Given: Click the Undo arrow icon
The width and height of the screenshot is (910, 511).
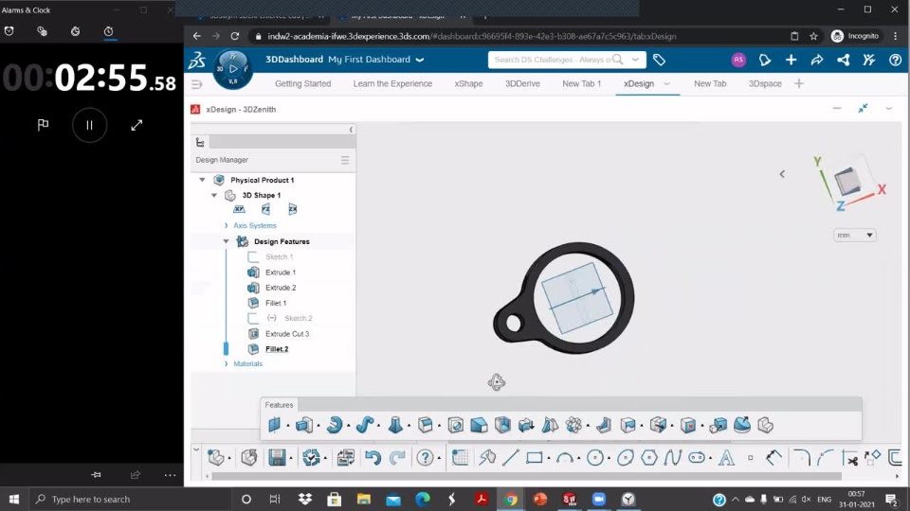Looking at the screenshot, I should point(373,458).
